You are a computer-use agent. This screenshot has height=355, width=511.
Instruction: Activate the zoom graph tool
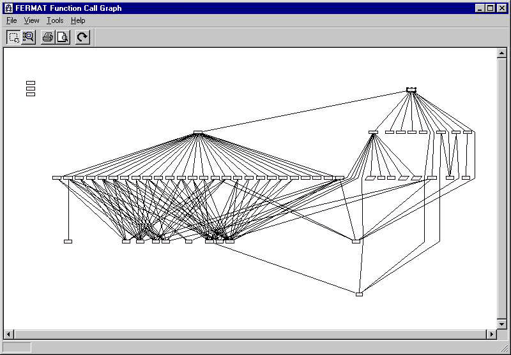click(28, 37)
